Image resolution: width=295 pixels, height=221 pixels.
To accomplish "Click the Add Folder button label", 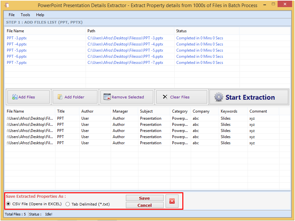I will click(x=74, y=97).
